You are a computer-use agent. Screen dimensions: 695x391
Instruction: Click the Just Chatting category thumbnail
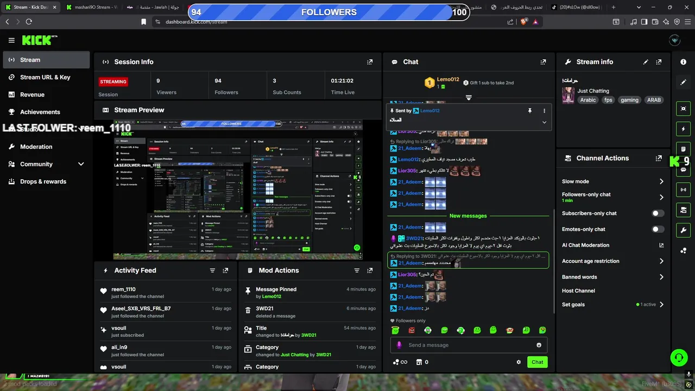pyautogui.click(x=568, y=96)
